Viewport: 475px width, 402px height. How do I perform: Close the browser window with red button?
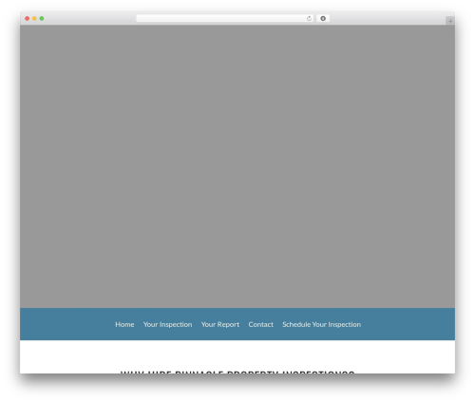[x=28, y=18]
